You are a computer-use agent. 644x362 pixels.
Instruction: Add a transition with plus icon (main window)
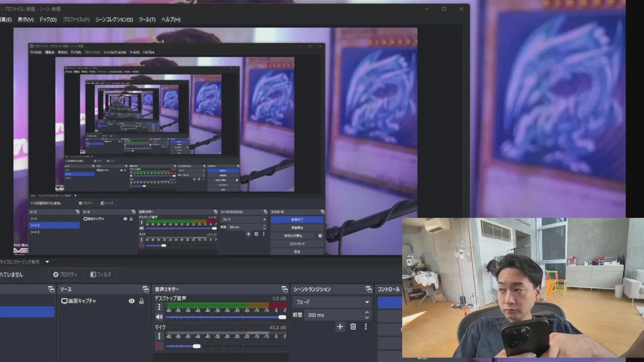pos(340,327)
